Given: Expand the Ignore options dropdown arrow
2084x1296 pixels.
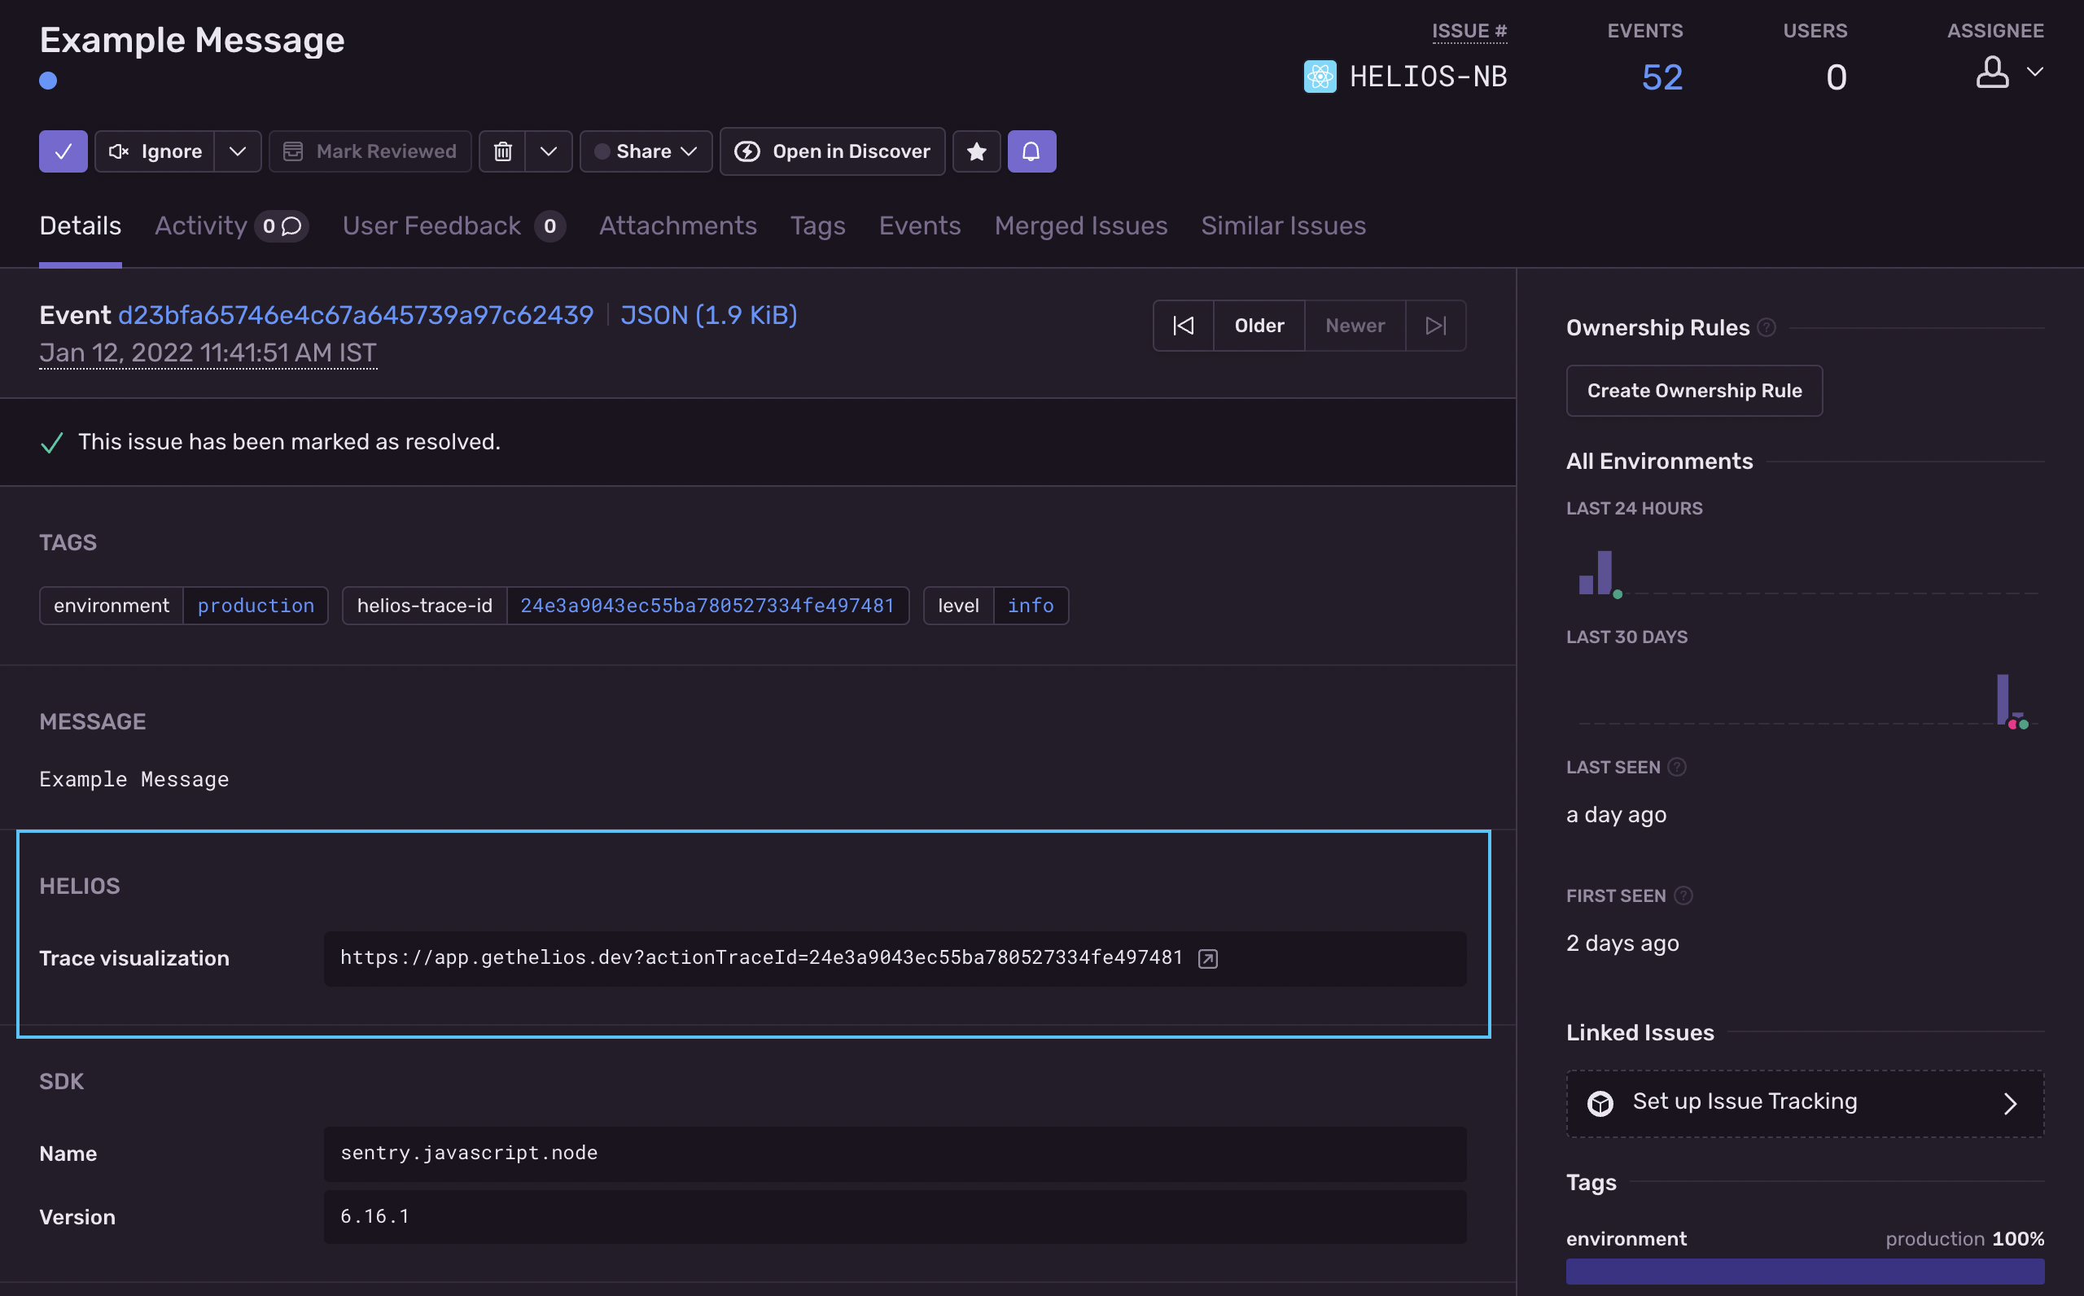Looking at the screenshot, I should [238, 151].
